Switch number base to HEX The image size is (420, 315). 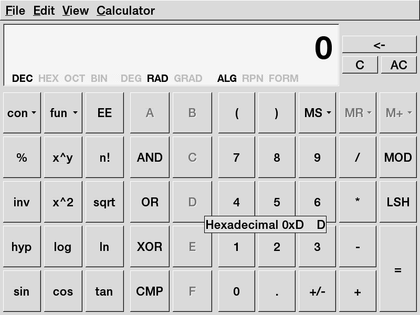coord(48,79)
